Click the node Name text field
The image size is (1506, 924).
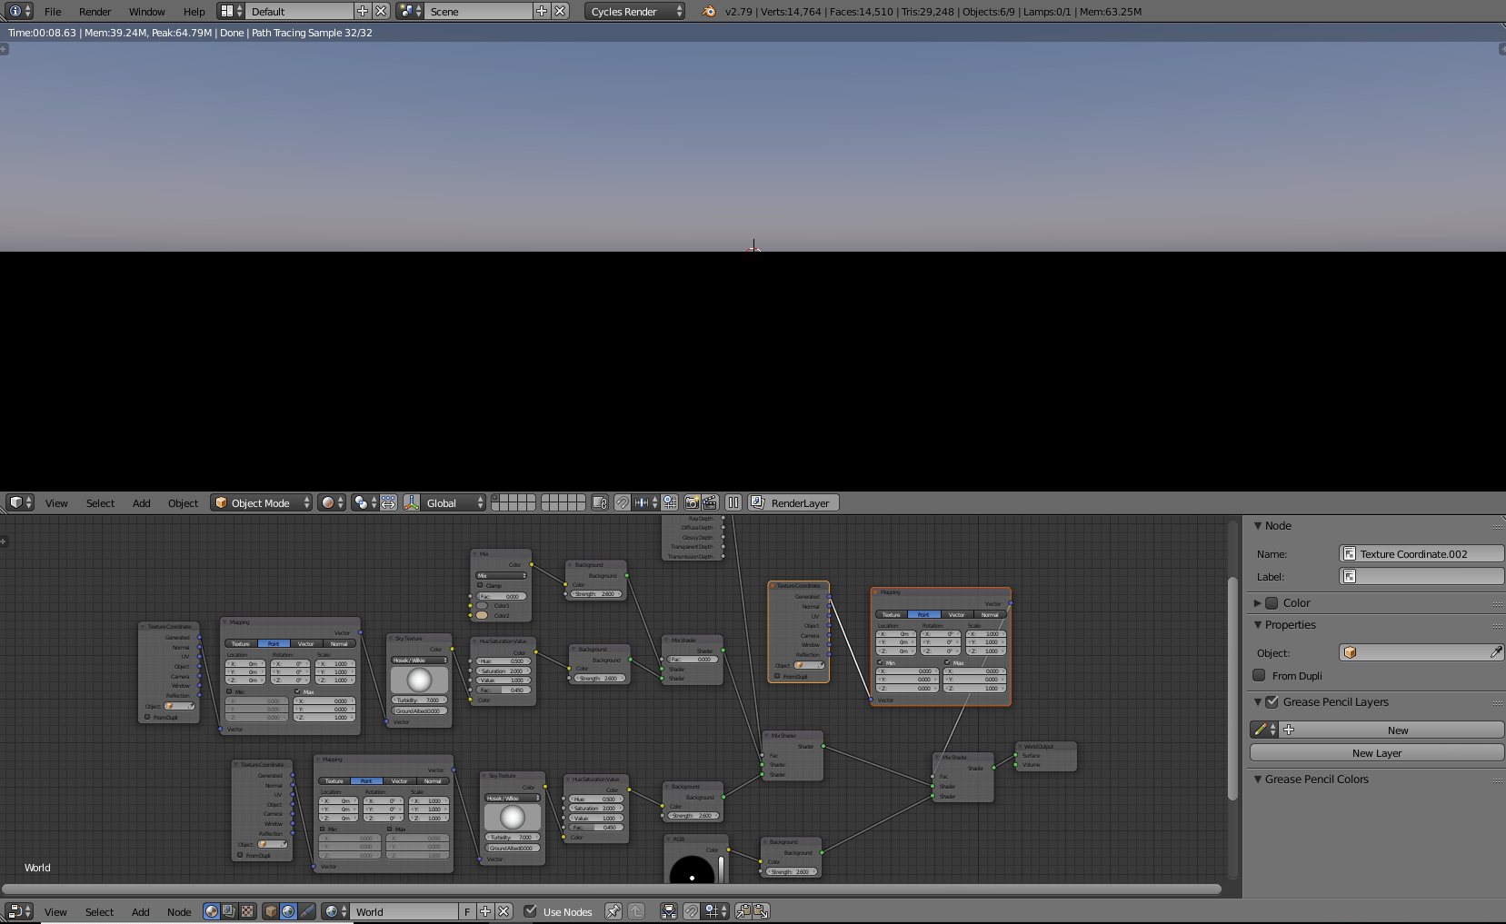[x=1421, y=553]
